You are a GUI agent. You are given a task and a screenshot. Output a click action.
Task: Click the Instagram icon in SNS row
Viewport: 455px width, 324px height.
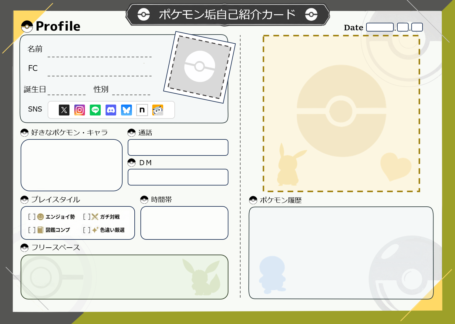tap(80, 110)
